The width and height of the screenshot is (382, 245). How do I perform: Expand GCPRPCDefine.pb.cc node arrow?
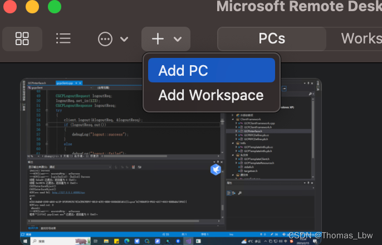coord(236,135)
